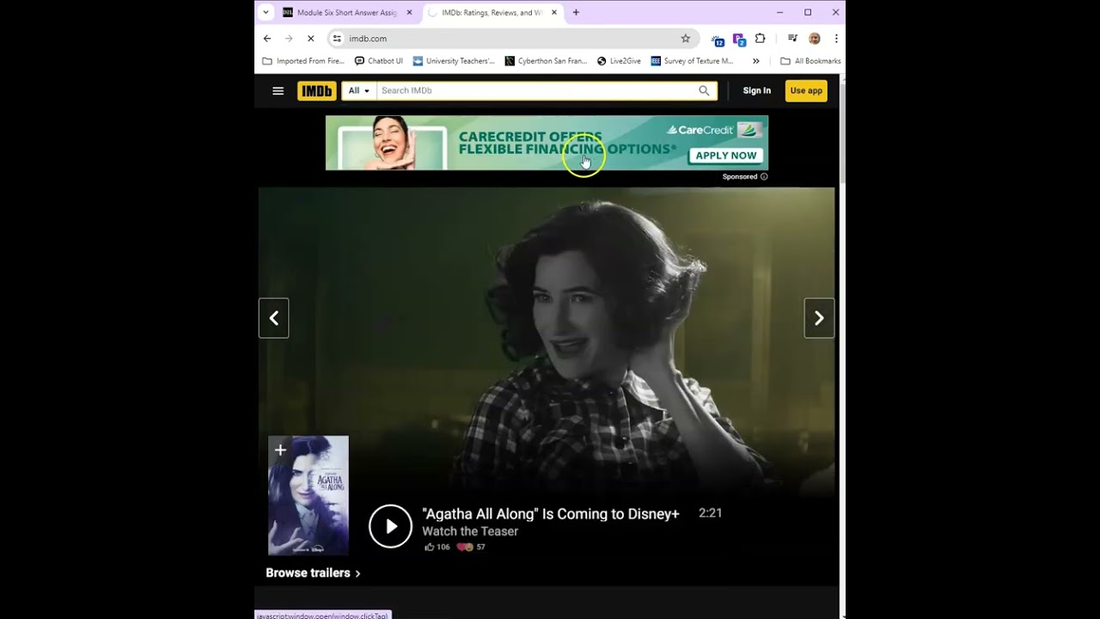1100x619 pixels.
Task: Open the purple extension with badge 2
Action: click(739, 39)
